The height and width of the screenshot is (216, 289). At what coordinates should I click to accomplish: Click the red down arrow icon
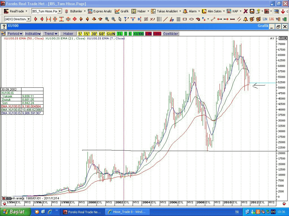pos(283,11)
